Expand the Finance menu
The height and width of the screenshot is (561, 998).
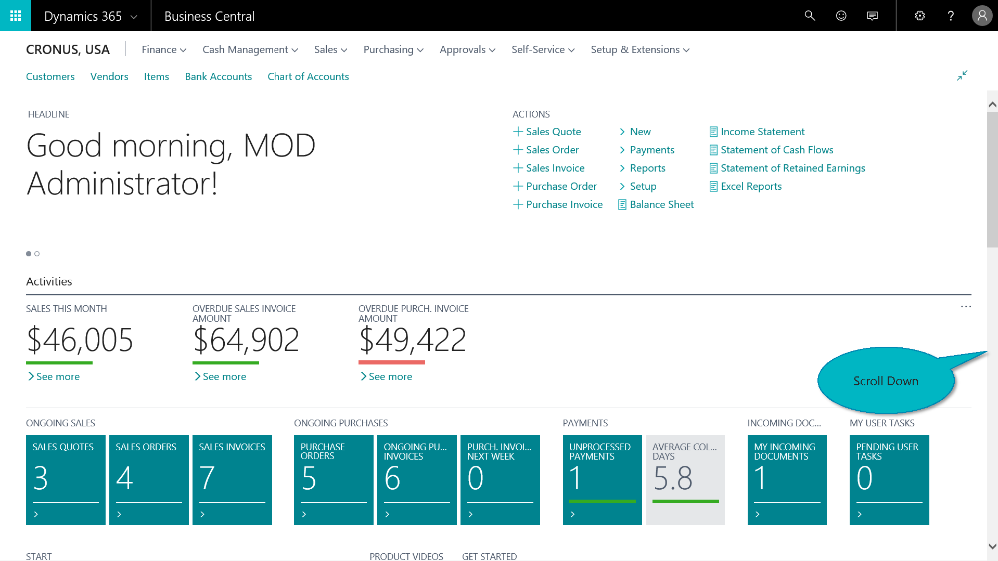pos(164,49)
